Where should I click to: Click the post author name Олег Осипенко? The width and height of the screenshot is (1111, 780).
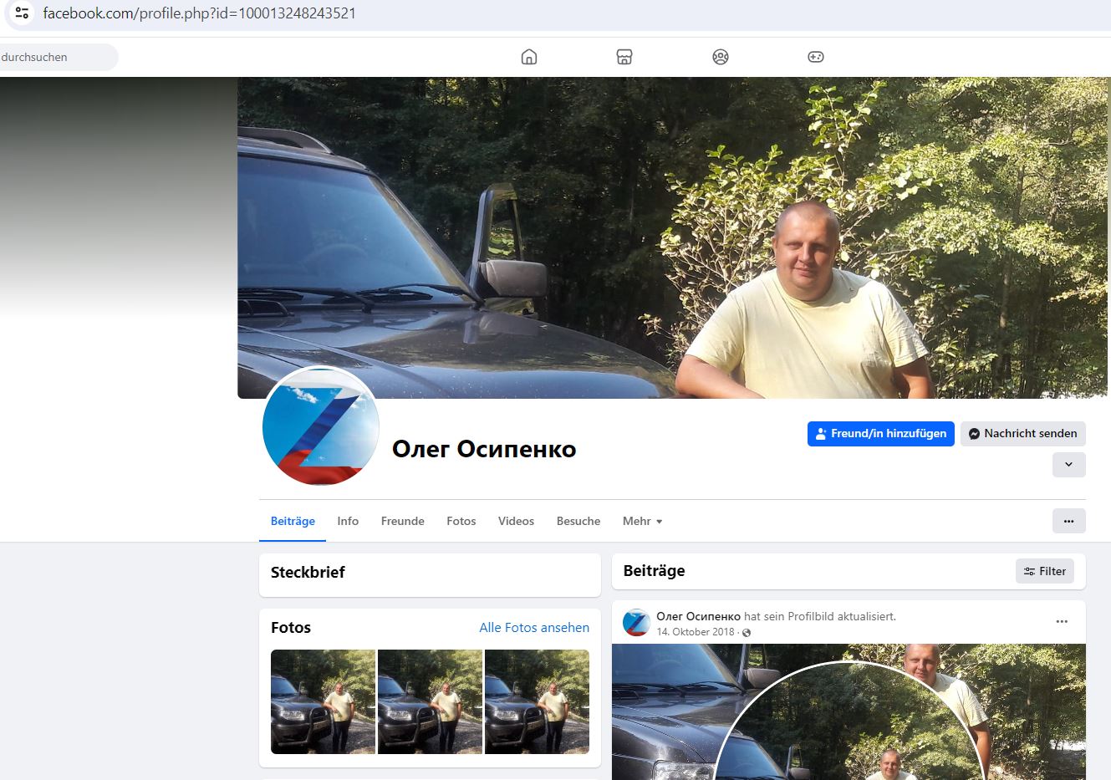pyautogui.click(x=698, y=616)
